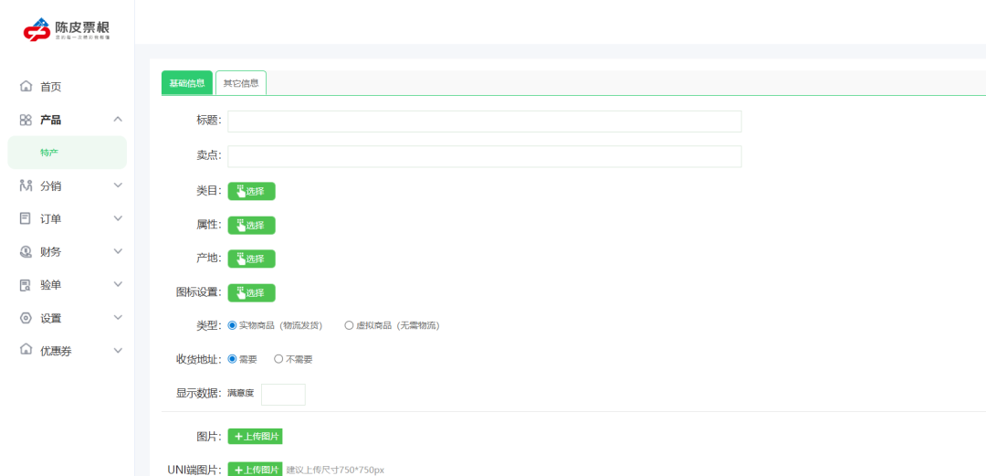
Task: Click the 类目 选择 button
Action: pos(252,192)
